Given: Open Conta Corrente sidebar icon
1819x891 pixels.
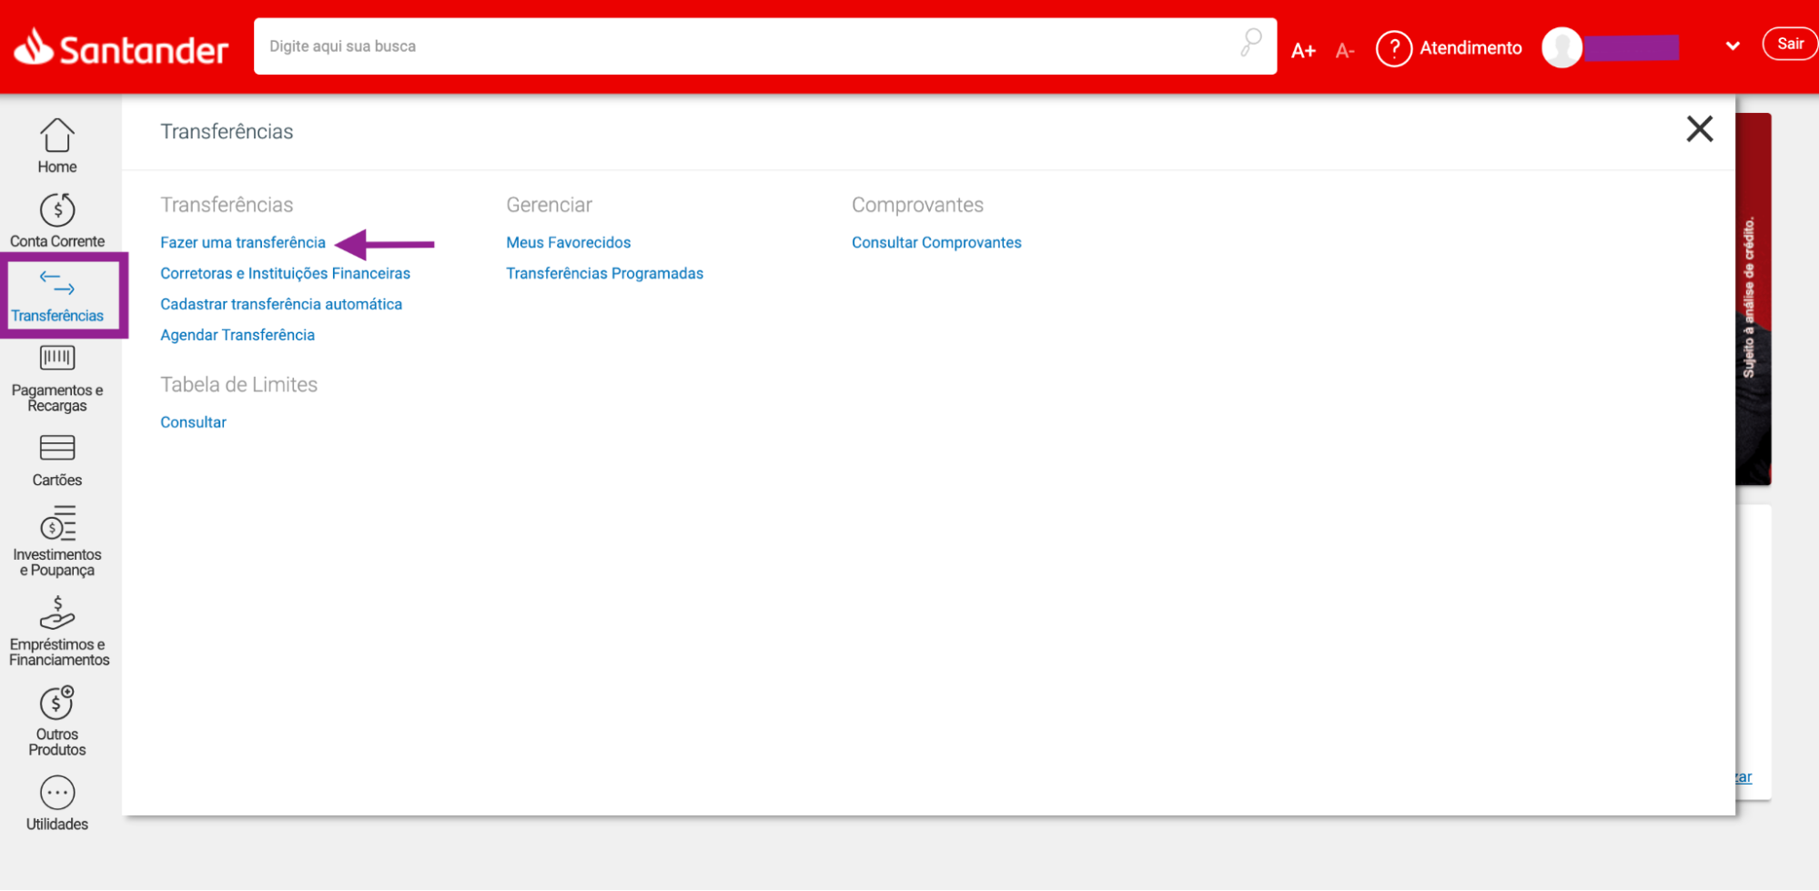Looking at the screenshot, I should coord(56,210).
